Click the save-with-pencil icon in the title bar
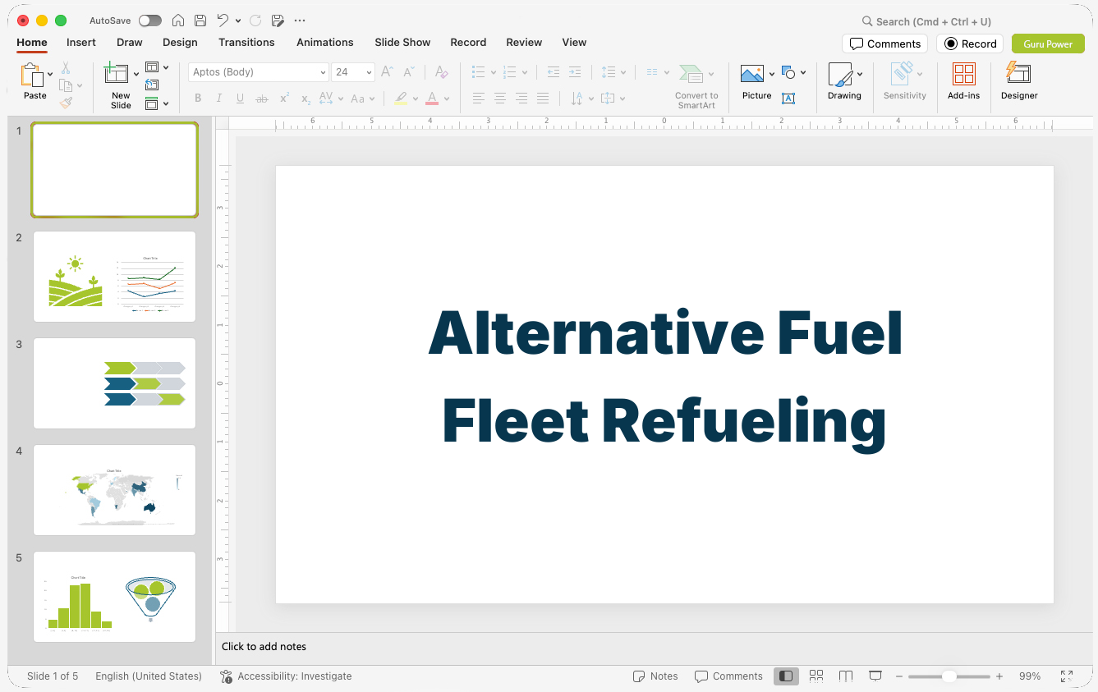 278,21
